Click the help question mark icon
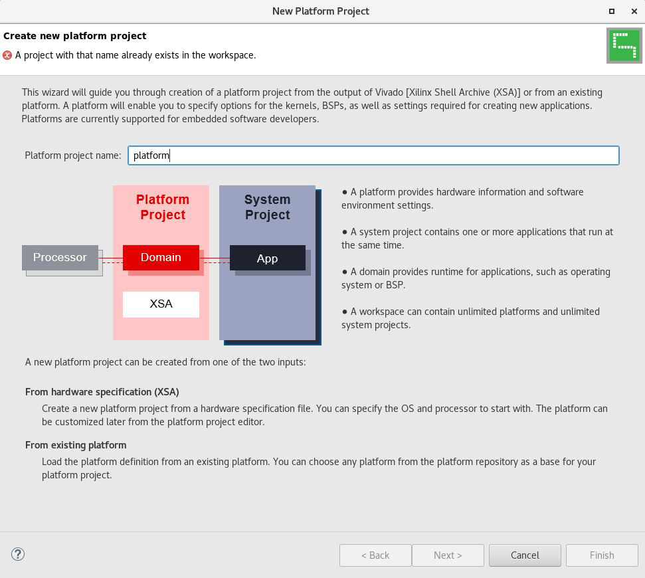 click(x=18, y=554)
